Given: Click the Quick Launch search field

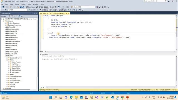Looking at the screenshot, I should click(155, 1).
